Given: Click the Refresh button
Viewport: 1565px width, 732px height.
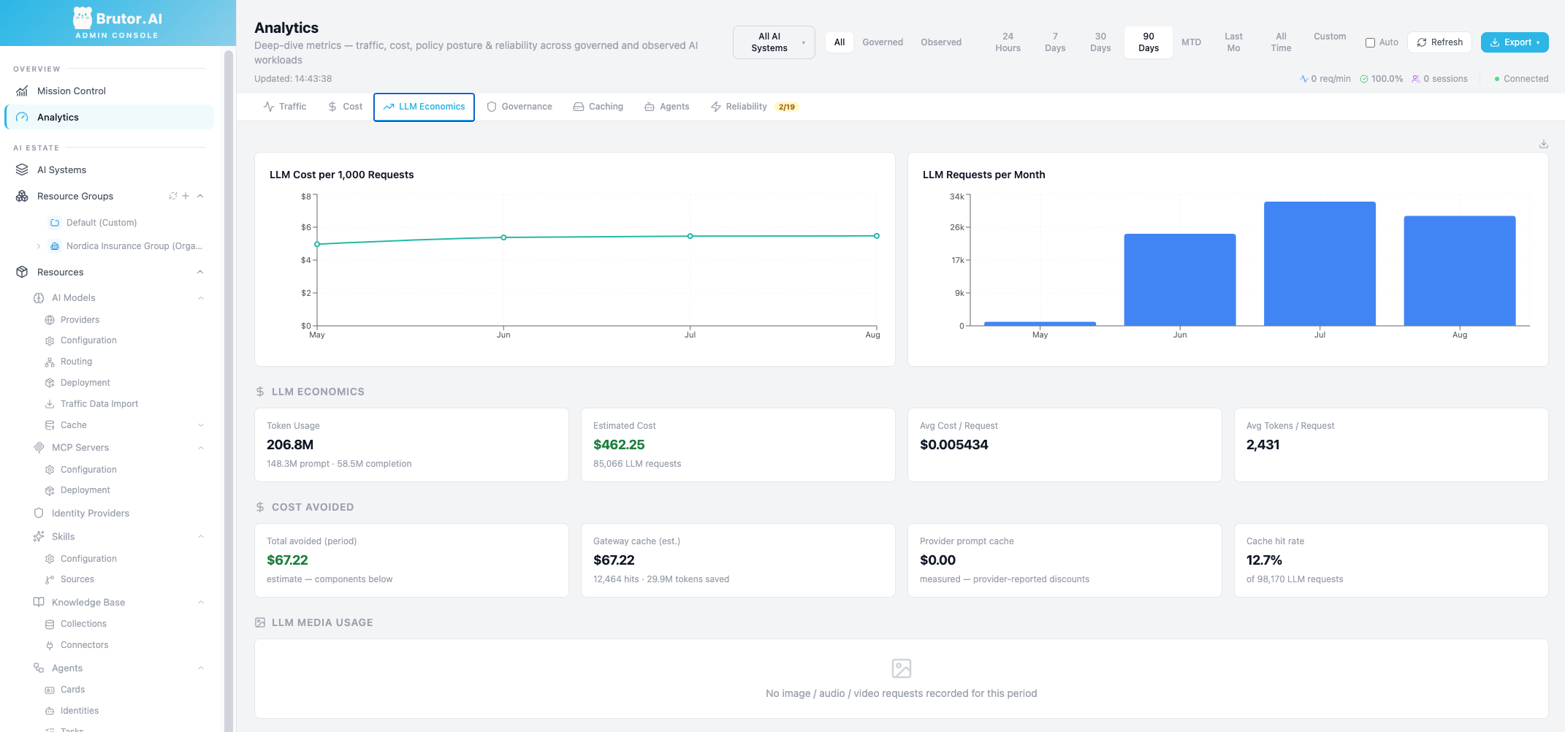Looking at the screenshot, I should coord(1439,42).
